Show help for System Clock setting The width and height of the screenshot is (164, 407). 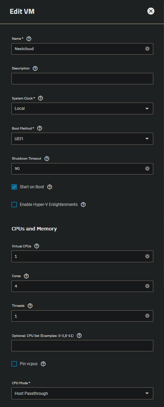pyautogui.click(x=40, y=98)
